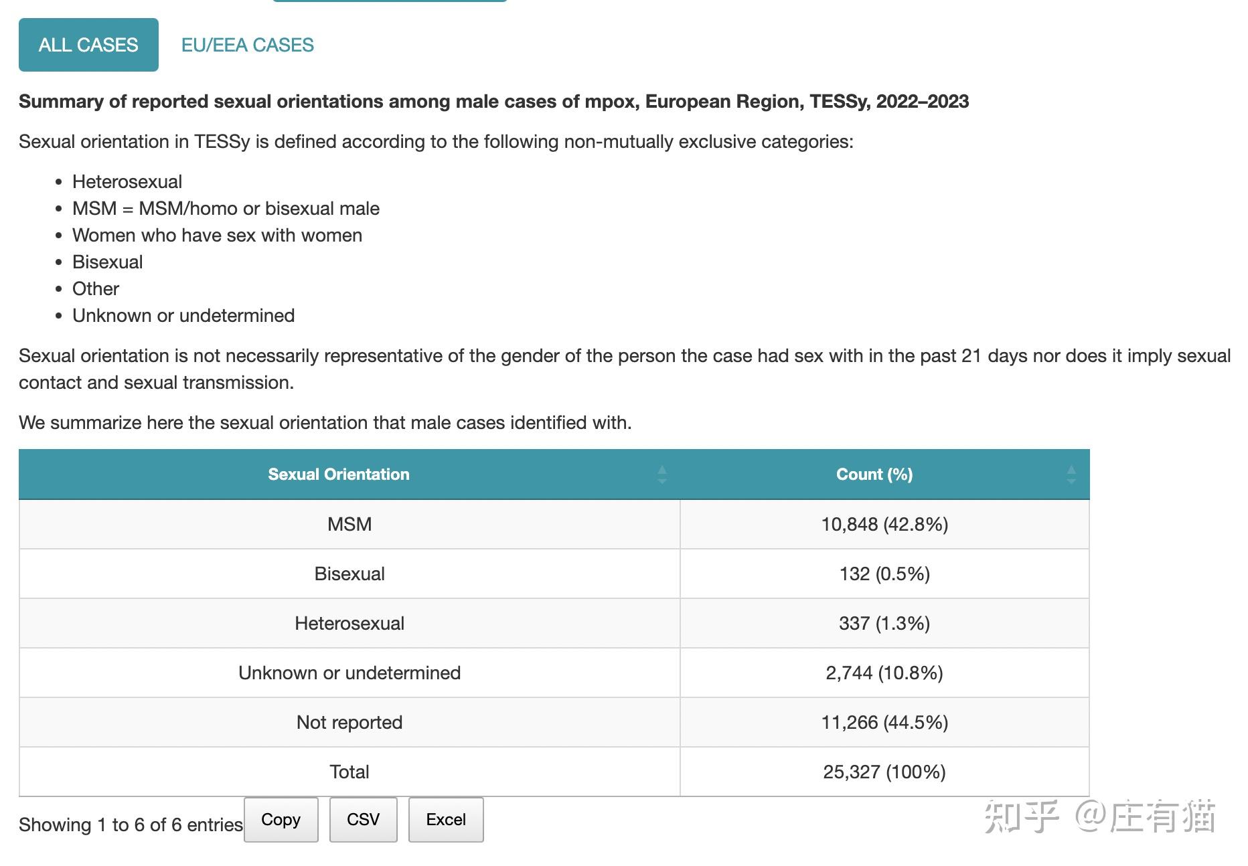Click the 25,327 (100%) total count
Viewport: 1248px width, 866px height.
click(884, 772)
